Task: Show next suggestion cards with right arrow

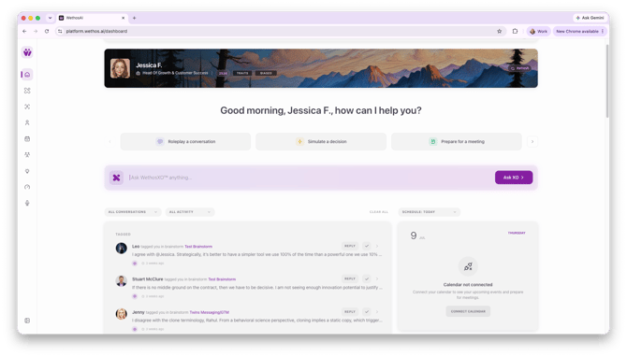Action: pyautogui.click(x=532, y=141)
